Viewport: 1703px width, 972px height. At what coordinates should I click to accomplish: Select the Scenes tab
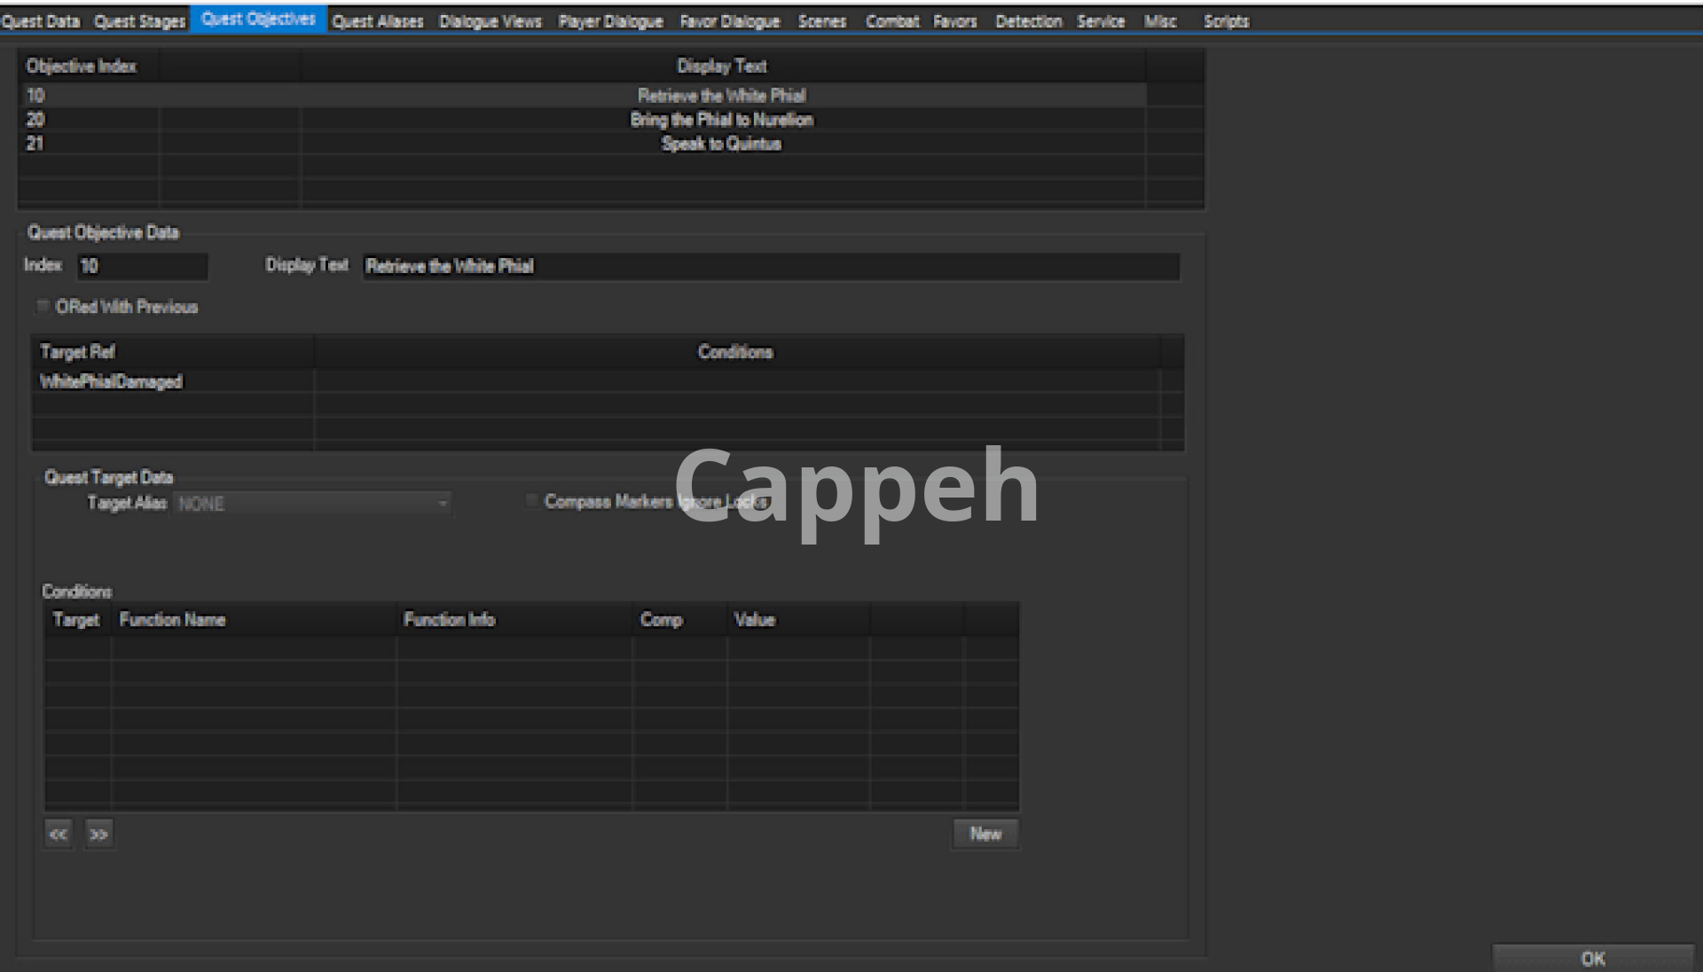[x=821, y=21]
